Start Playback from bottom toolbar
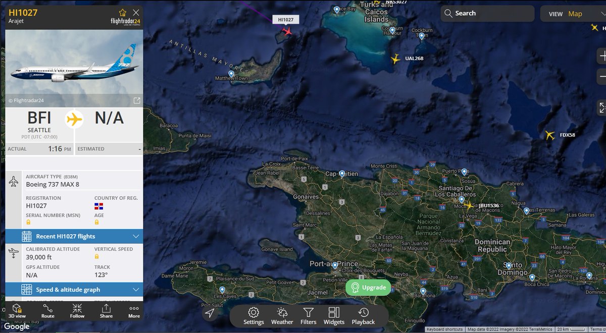The height and width of the screenshot is (333, 606). tap(363, 316)
